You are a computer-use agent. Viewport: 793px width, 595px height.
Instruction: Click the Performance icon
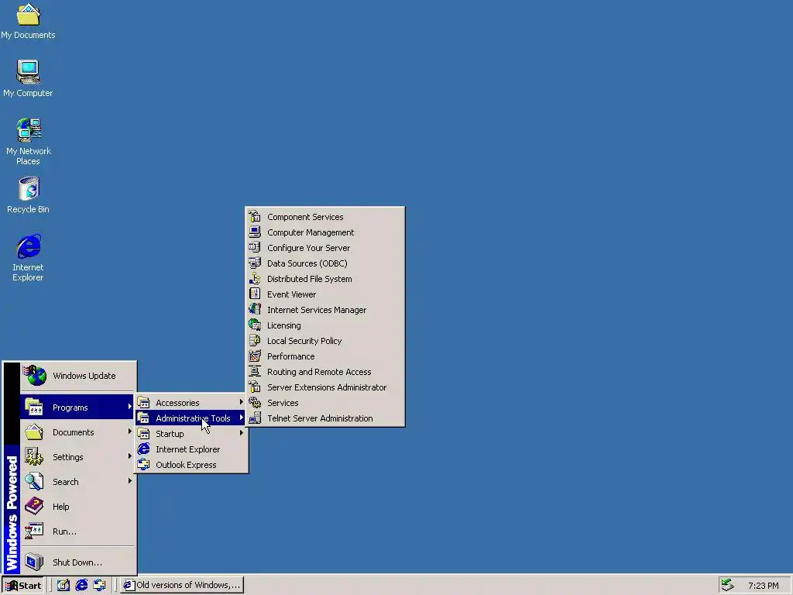pyautogui.click(x=255, y=356)
